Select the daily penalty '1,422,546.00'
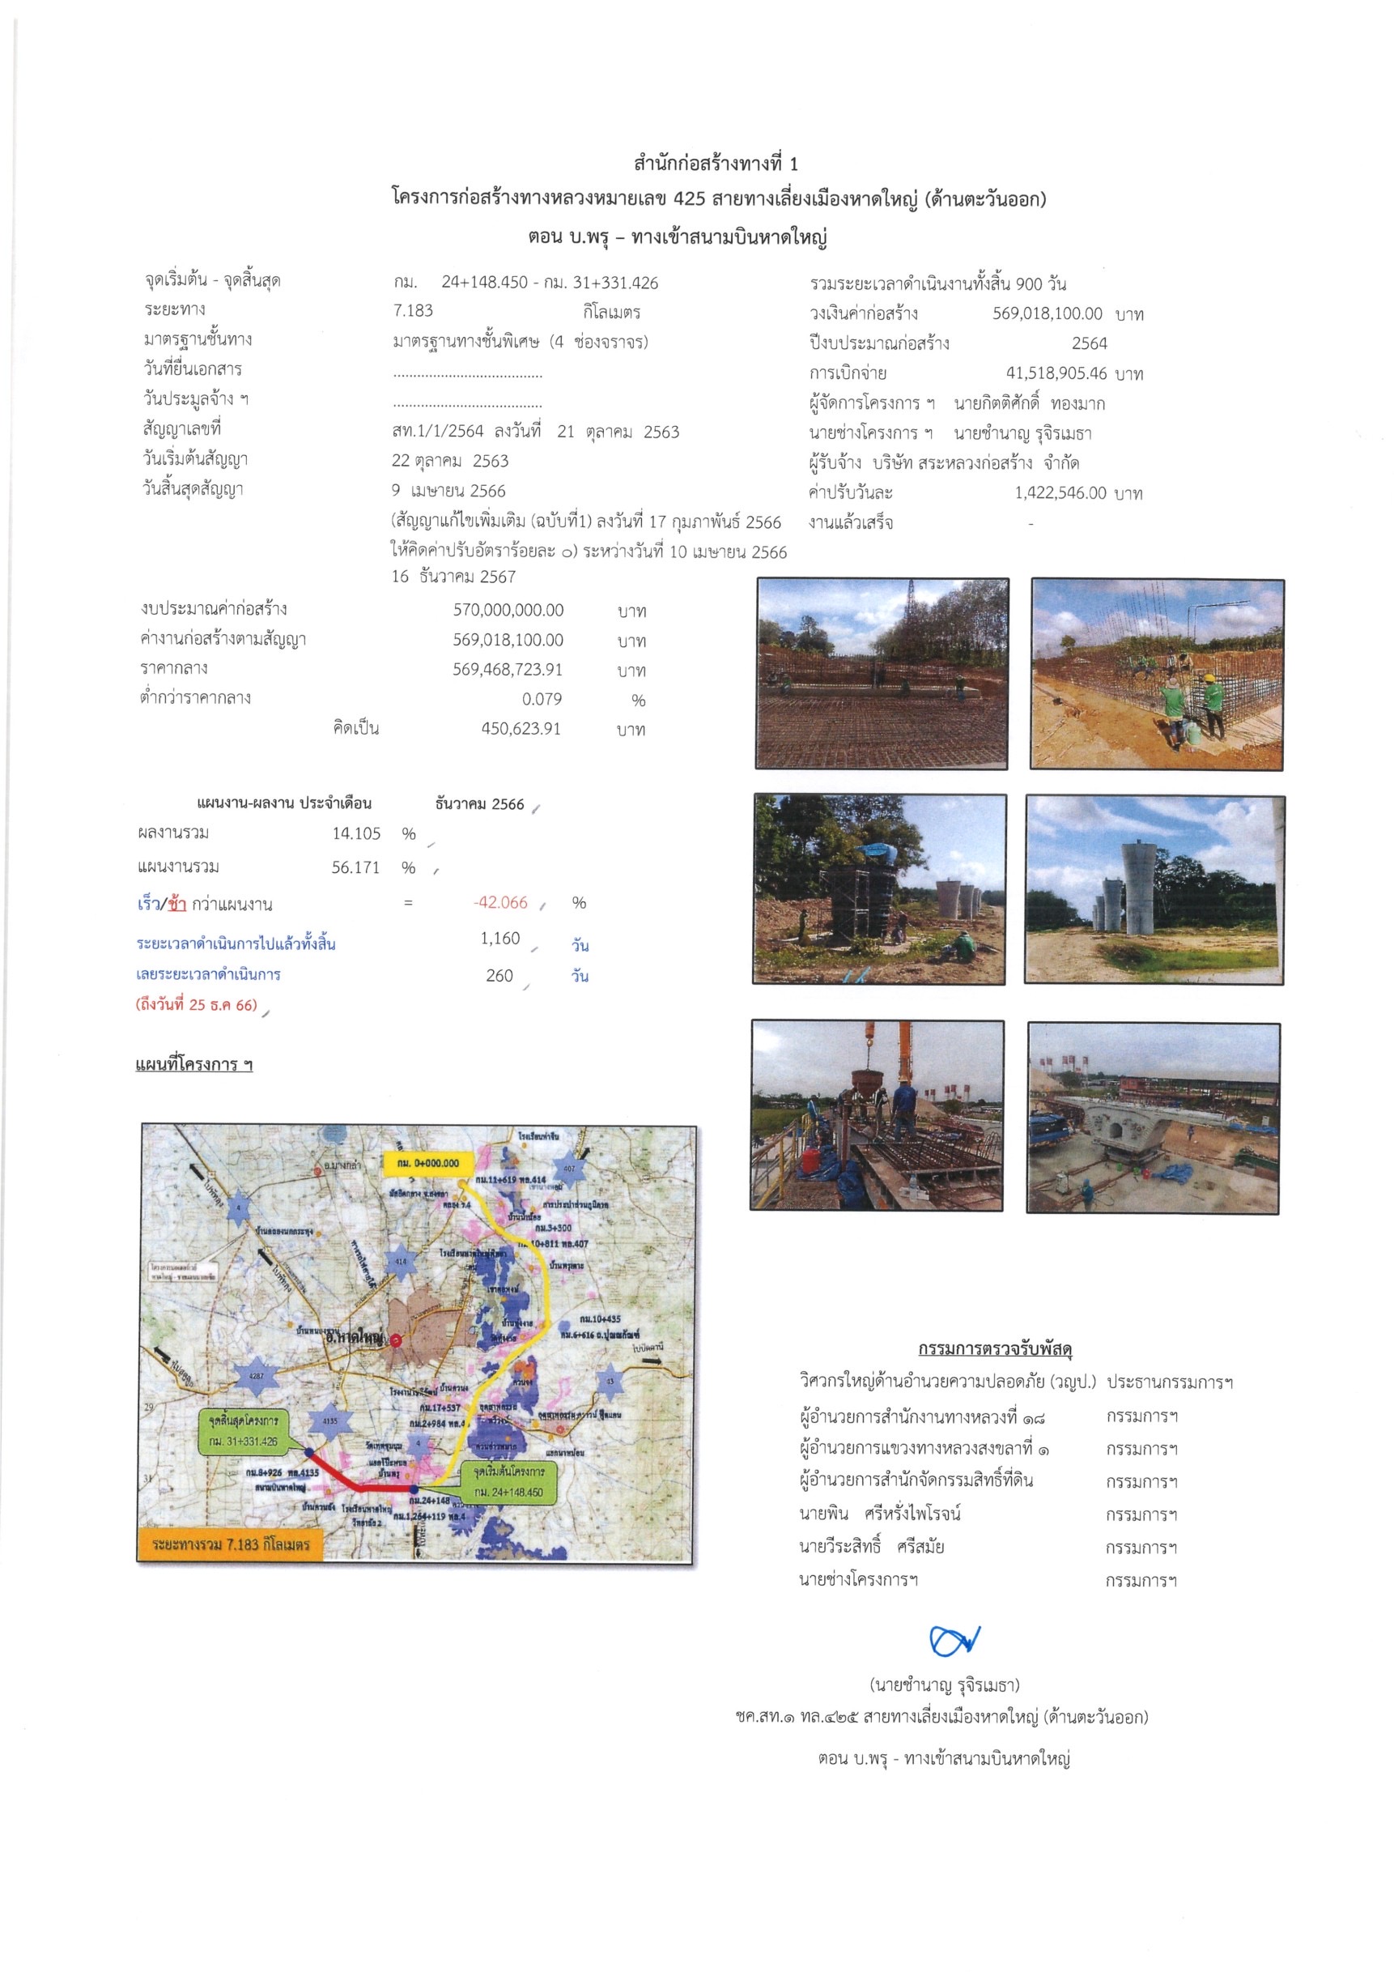 (x=1061, y=492)
